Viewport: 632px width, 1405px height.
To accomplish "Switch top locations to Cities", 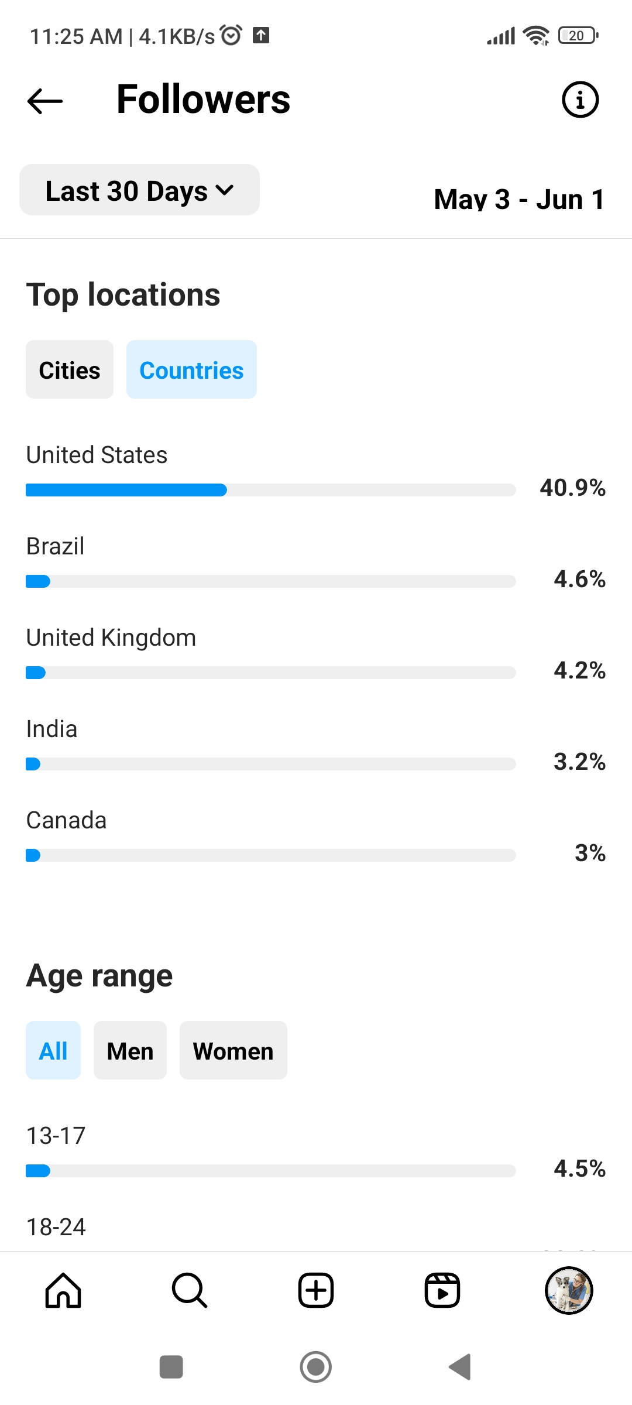I will (x=70, y=369).
